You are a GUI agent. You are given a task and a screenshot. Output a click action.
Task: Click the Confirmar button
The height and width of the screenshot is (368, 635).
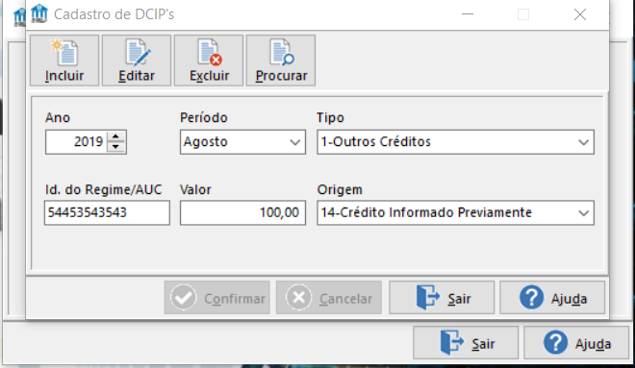click(x=217, y=298)
